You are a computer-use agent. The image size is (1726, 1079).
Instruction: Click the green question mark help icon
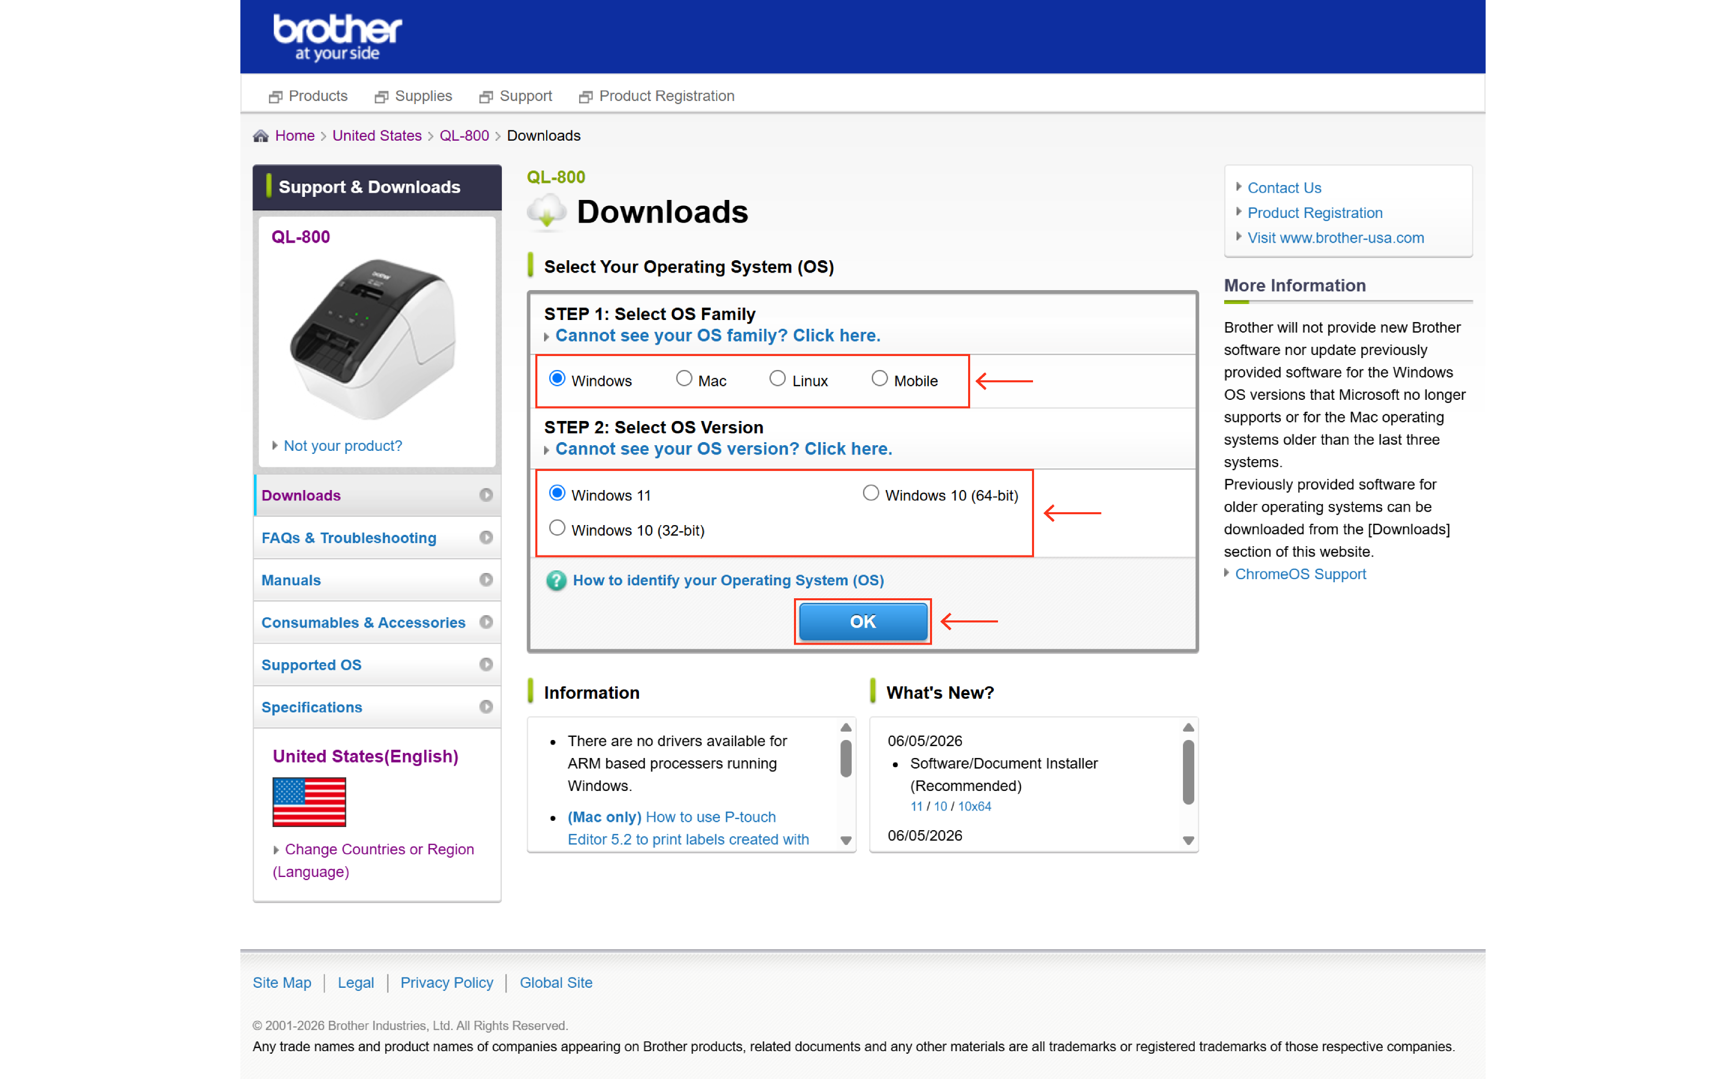click(x=556, y=580)
